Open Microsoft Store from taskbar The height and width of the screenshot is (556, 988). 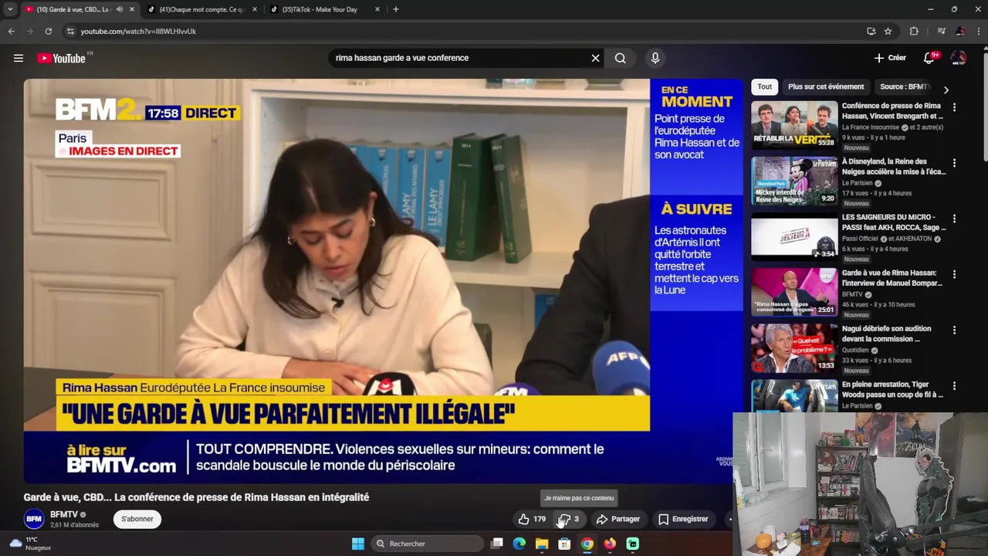click(564, 544)
